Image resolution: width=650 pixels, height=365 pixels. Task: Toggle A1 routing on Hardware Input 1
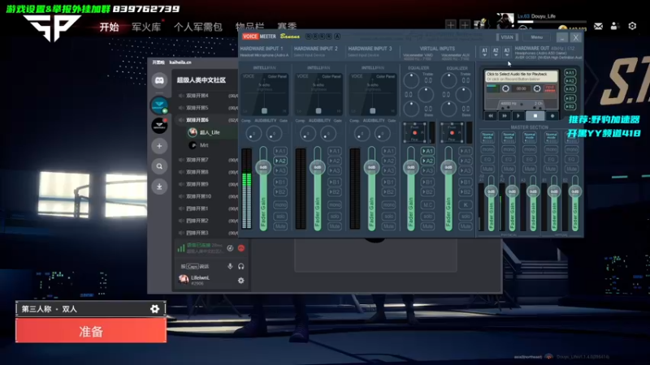tap(280, 151)
